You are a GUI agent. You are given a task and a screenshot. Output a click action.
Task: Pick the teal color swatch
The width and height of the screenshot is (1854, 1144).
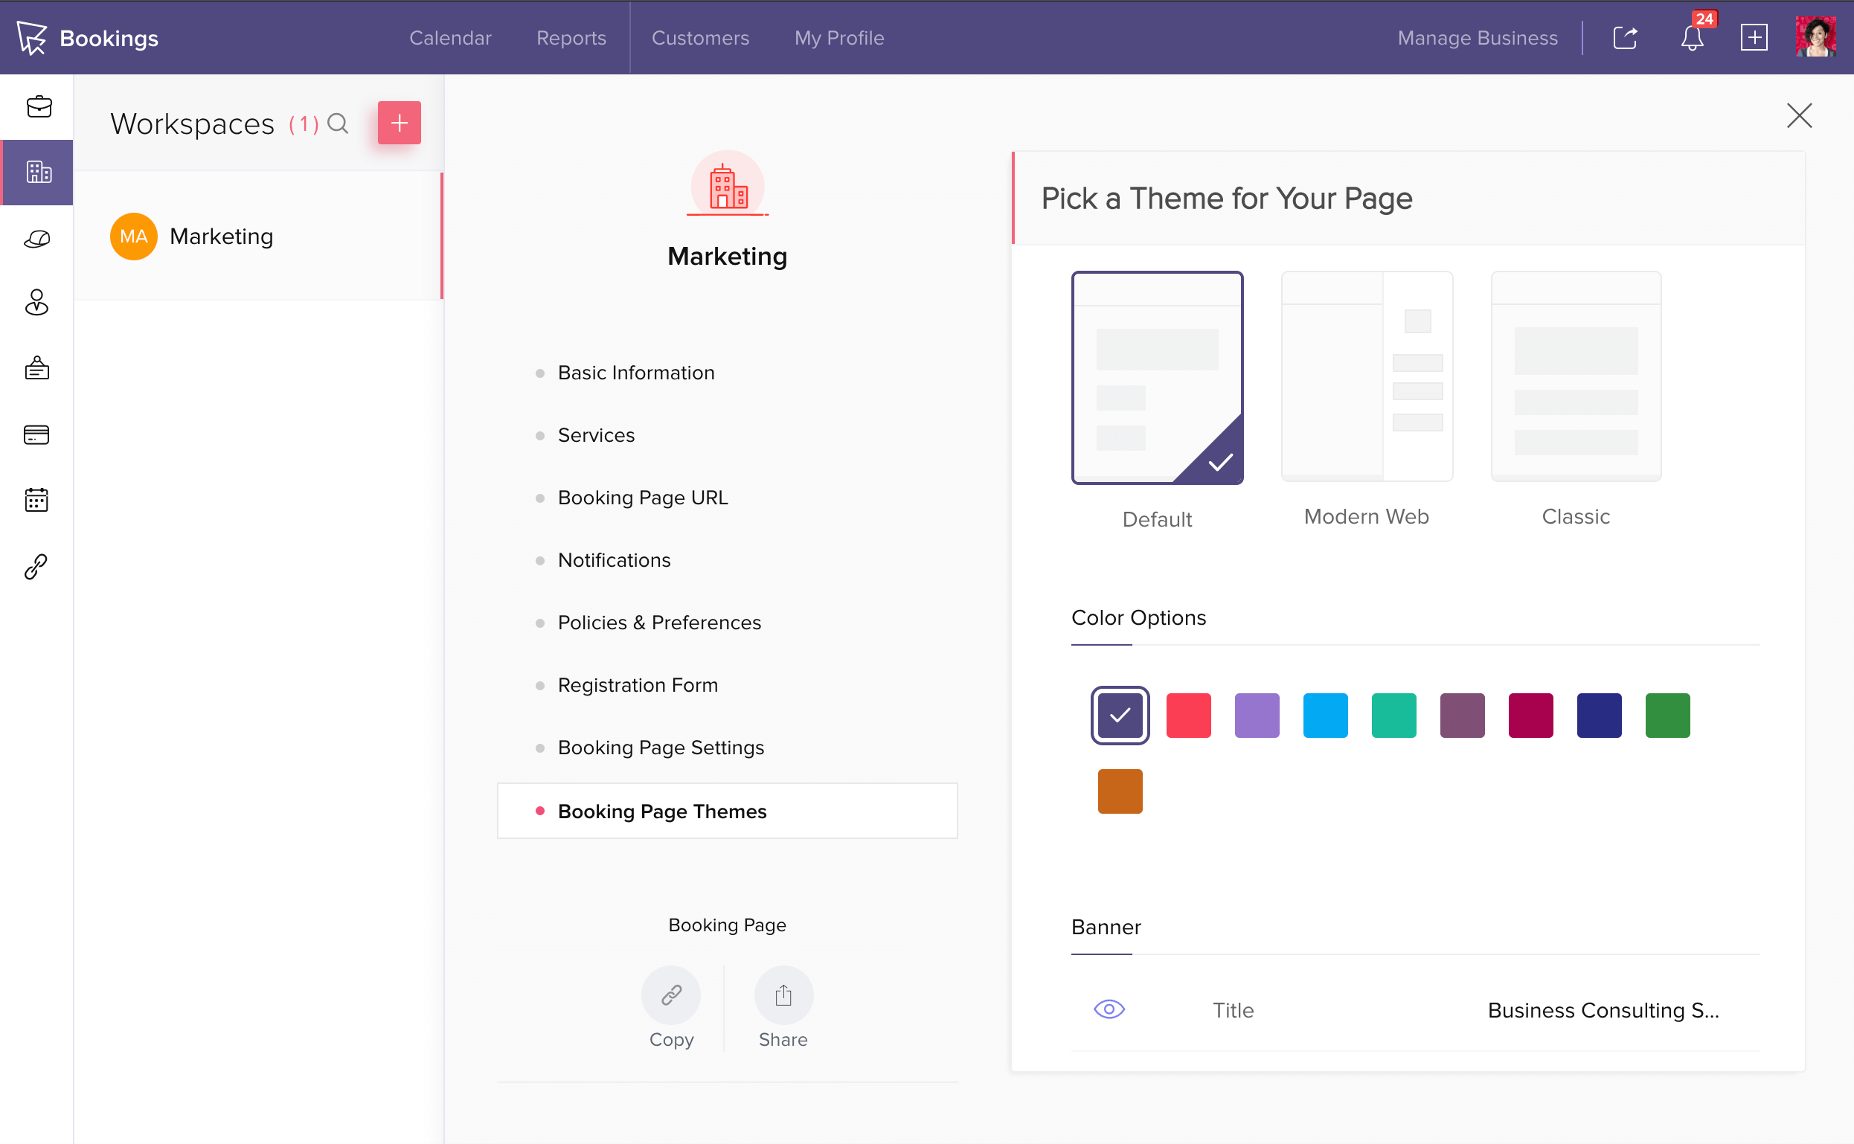point(1393,715)
